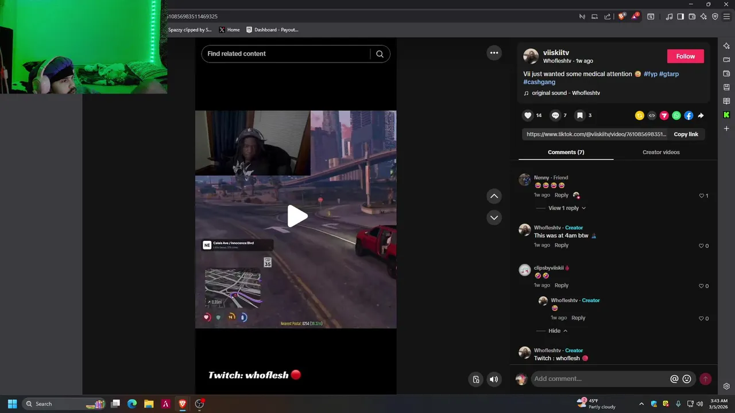Expand View 1 reply under Nenny
This screenshot has width=735, height=413.
567,208
